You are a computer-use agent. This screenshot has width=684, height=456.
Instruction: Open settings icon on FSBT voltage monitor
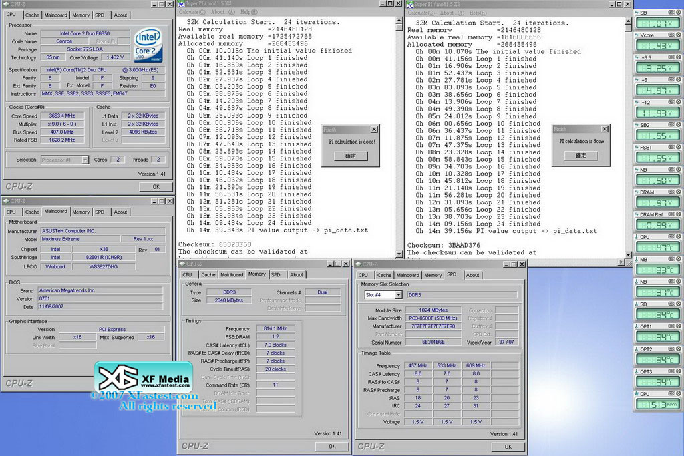671,147
